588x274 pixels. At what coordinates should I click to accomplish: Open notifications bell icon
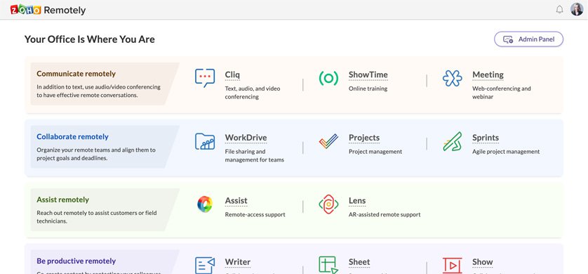click(x=559, y=9)
